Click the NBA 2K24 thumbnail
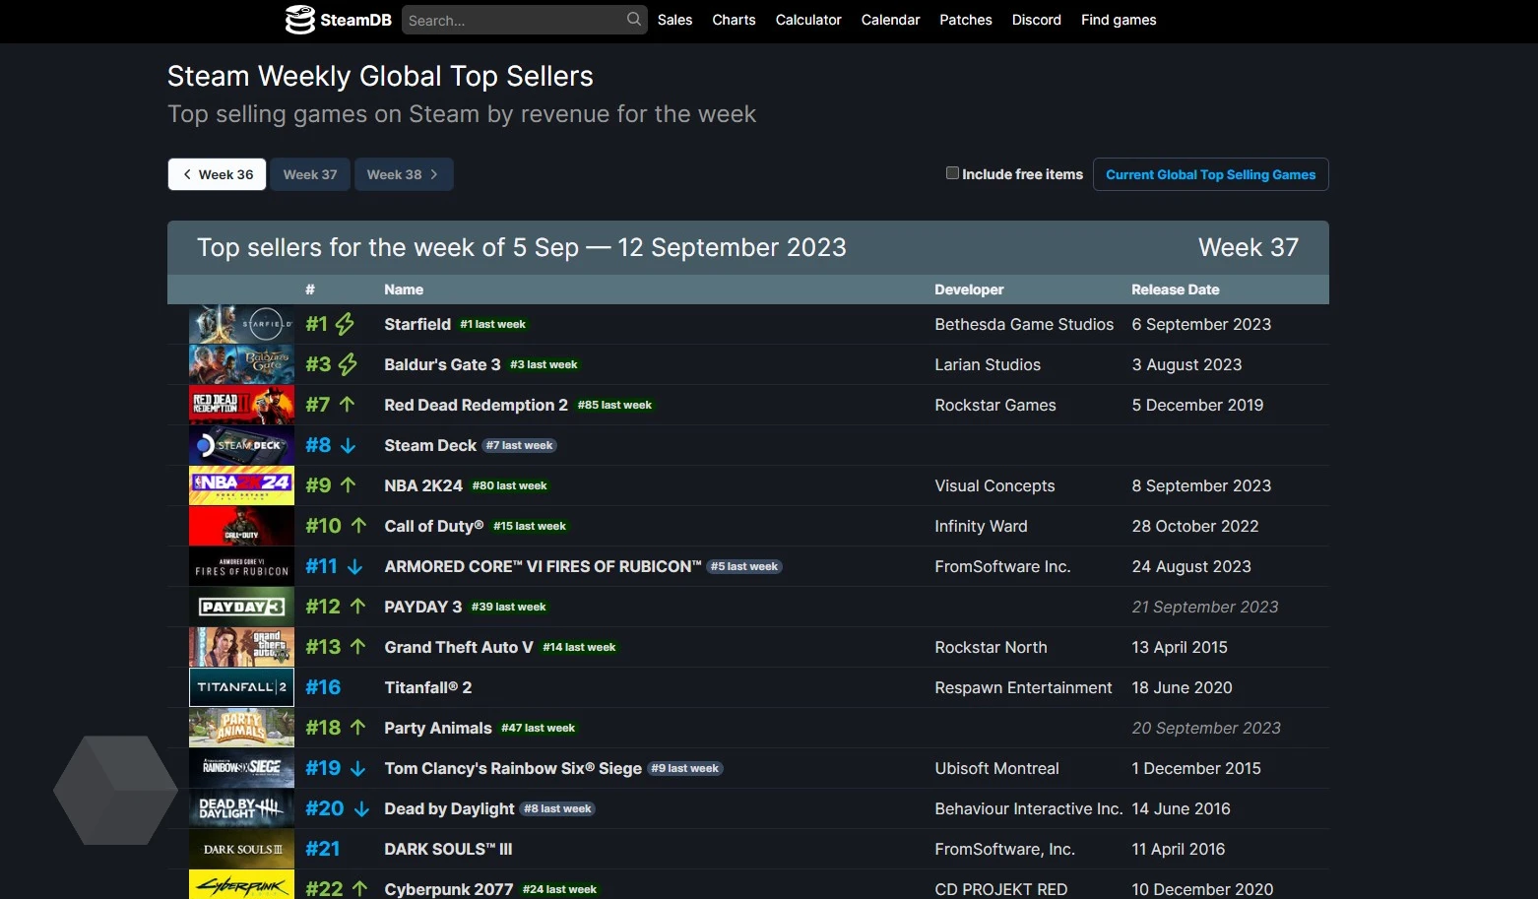The image size is (1538, 899). 241,485
